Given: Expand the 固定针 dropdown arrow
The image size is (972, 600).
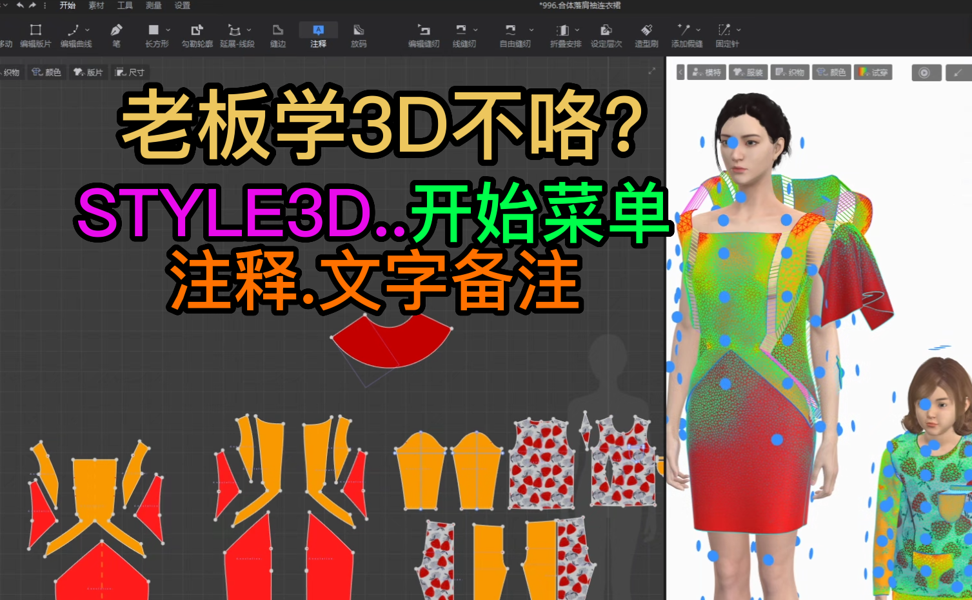Looking at the screenshot, I should [739, 30].
